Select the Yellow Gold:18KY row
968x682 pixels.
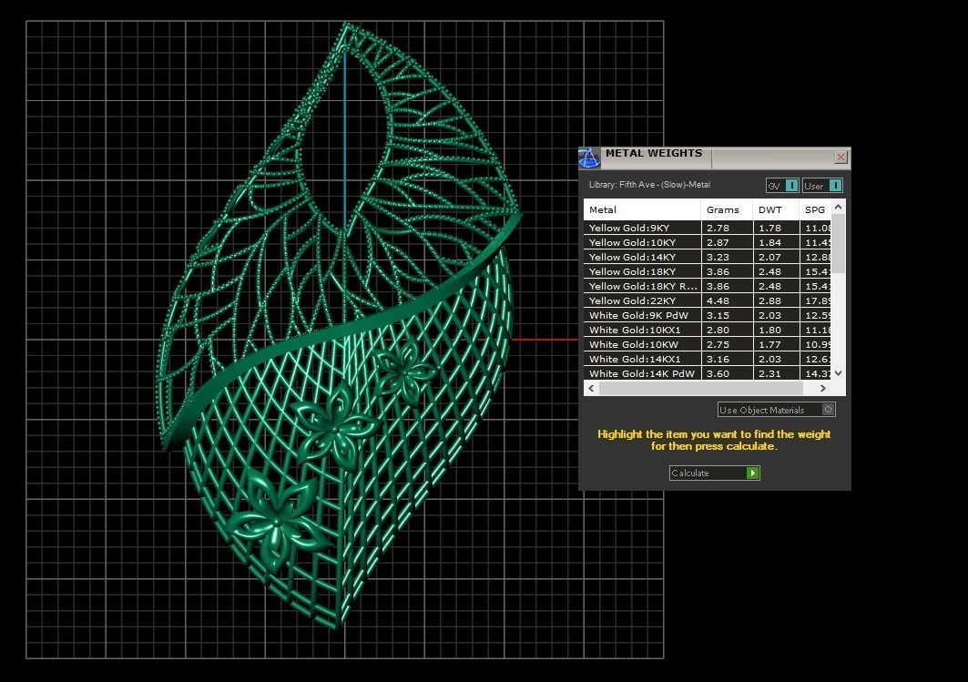point(707,271)
